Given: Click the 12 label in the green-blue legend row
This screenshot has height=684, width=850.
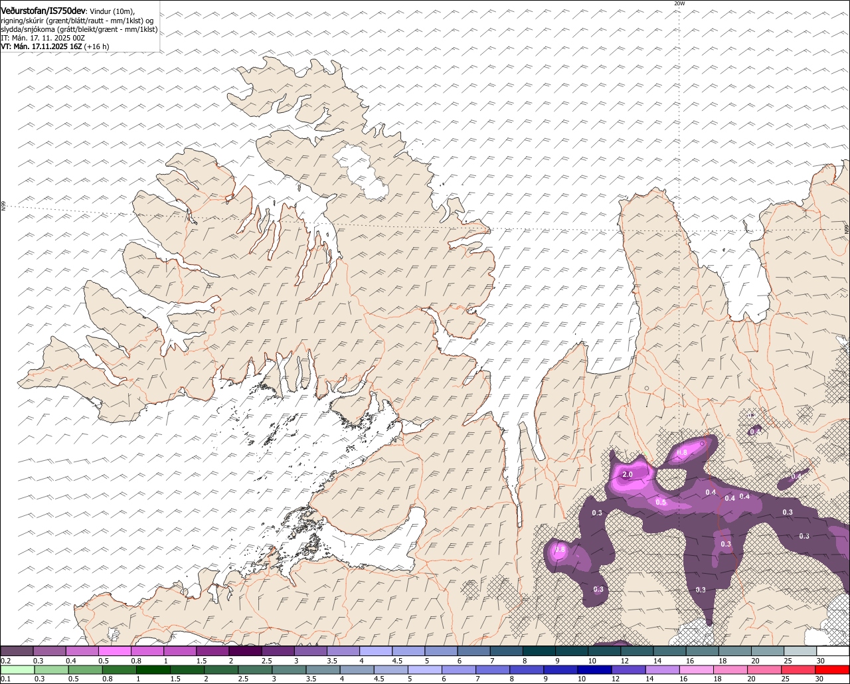Looking at the screenshot, I should click(x=616, y=679).
